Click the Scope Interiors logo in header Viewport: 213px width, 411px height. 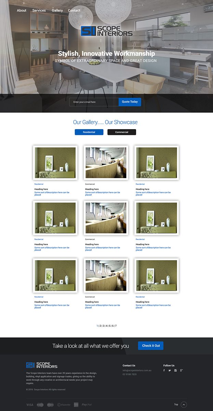tap(107, 31)
